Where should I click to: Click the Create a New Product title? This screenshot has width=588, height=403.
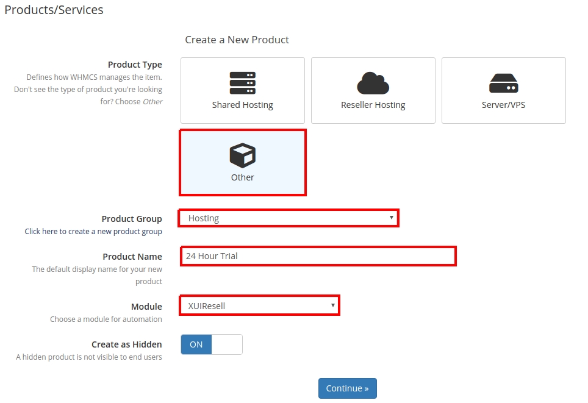pyautogui.click(x=237, y=40)
